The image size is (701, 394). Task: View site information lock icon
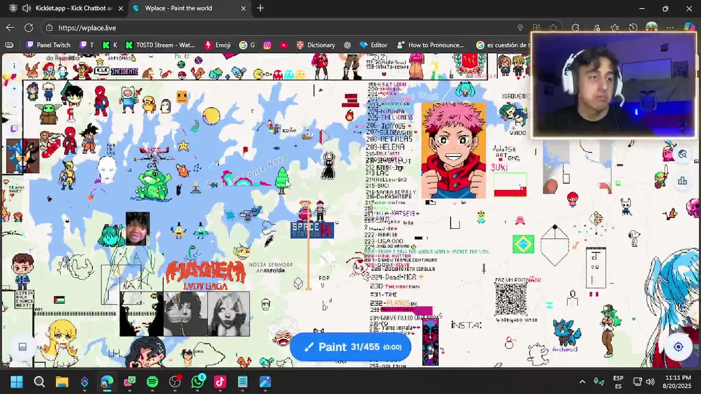pyautogui.click(x=49, y=27)
